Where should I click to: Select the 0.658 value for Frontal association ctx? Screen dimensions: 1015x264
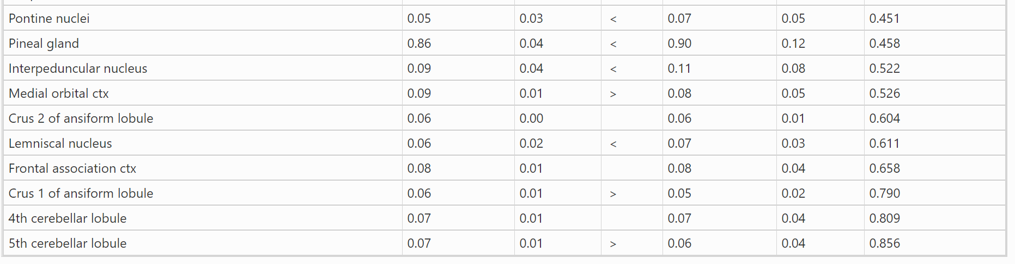pyautogui.click(x=884, y=168)
